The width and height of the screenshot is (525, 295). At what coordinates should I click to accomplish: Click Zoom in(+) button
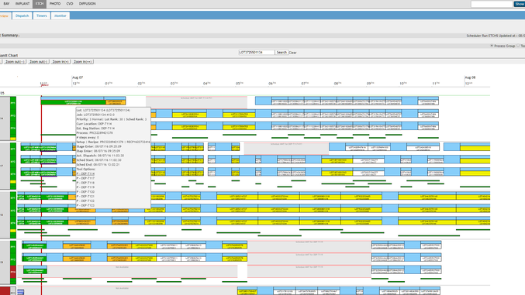point(60,62)
